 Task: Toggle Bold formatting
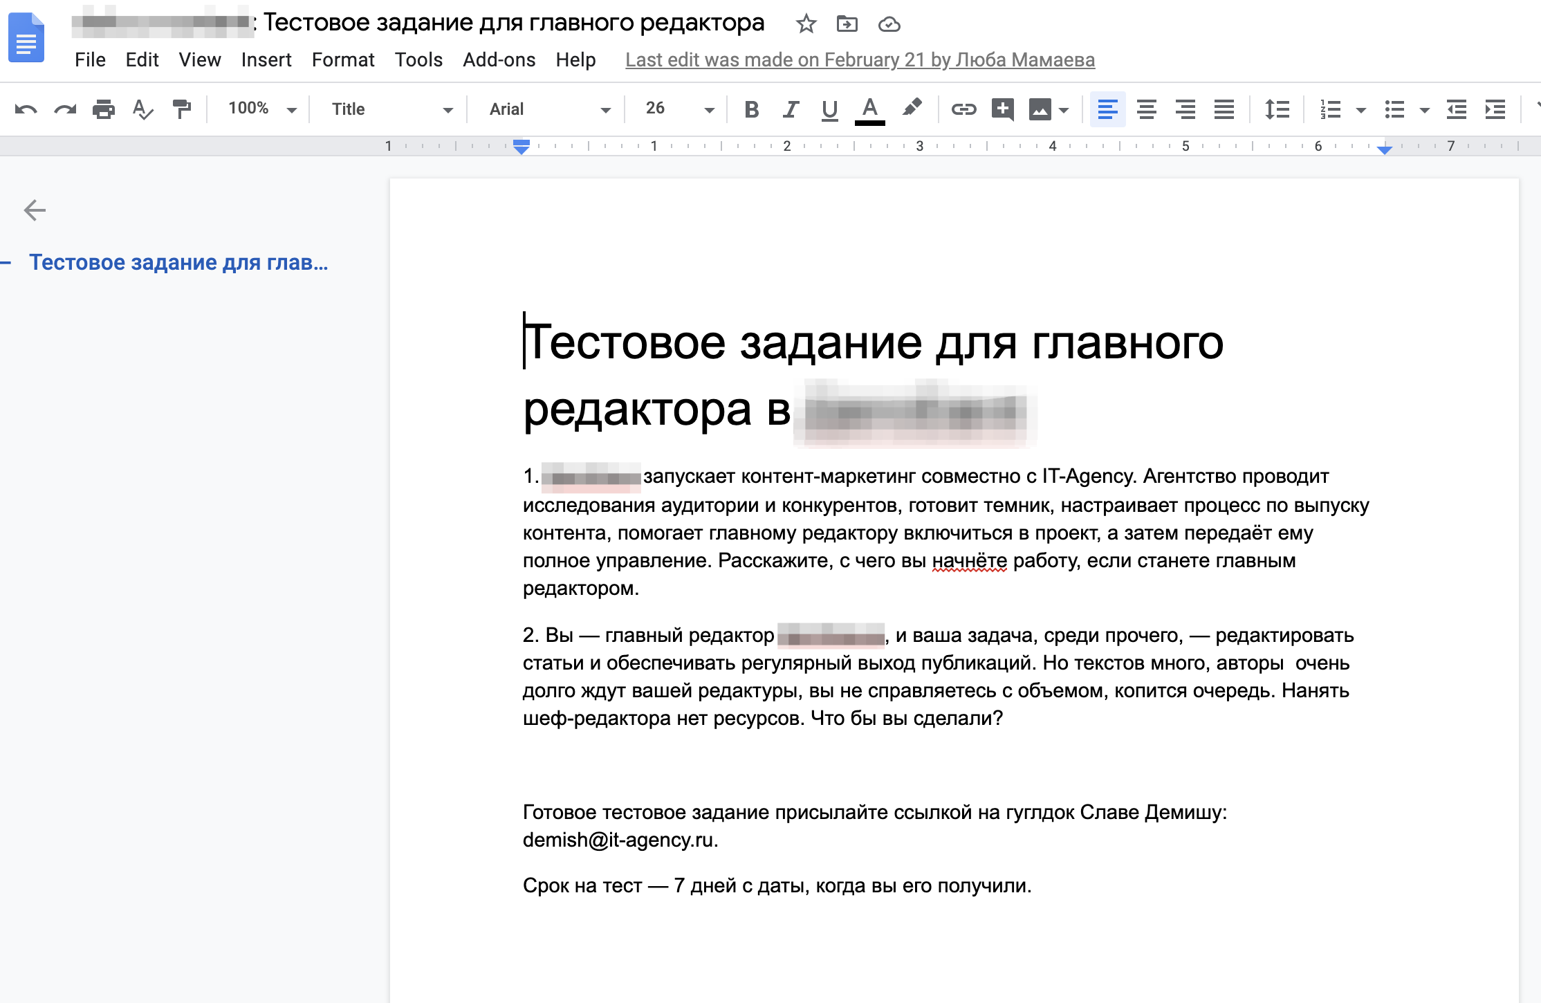tap(751, 109)
